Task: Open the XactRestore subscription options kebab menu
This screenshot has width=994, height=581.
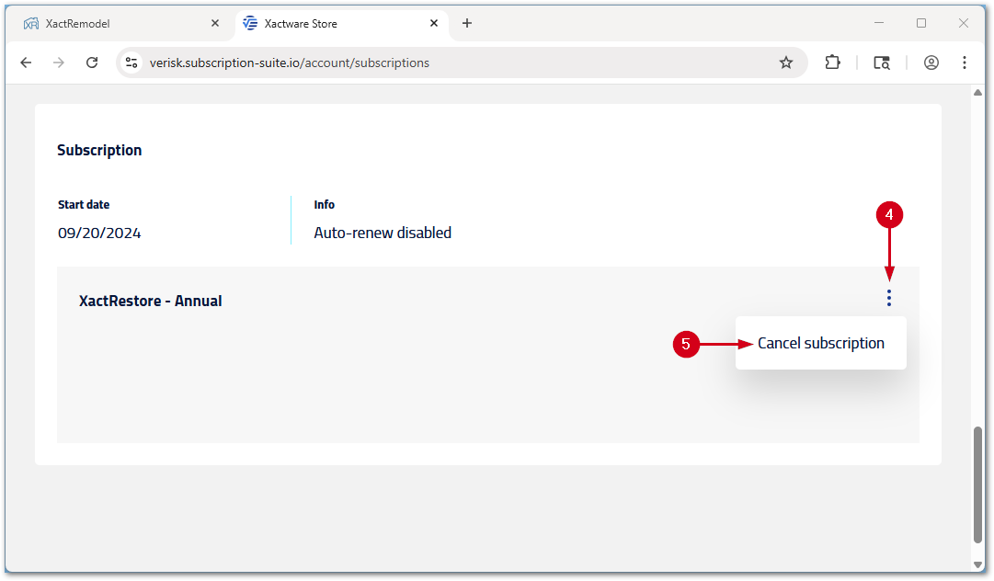Action: point(888,298)
